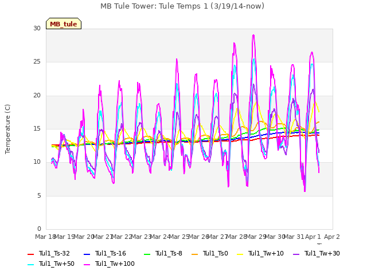
Task: Select the Tul1_Tw+30 legend label
Action: (x=322, y=253)
